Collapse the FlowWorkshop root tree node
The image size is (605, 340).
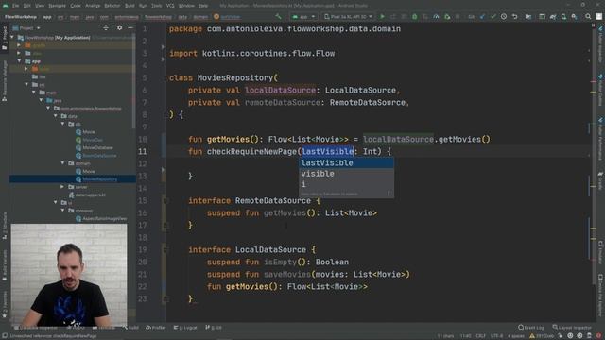[12, 38]
